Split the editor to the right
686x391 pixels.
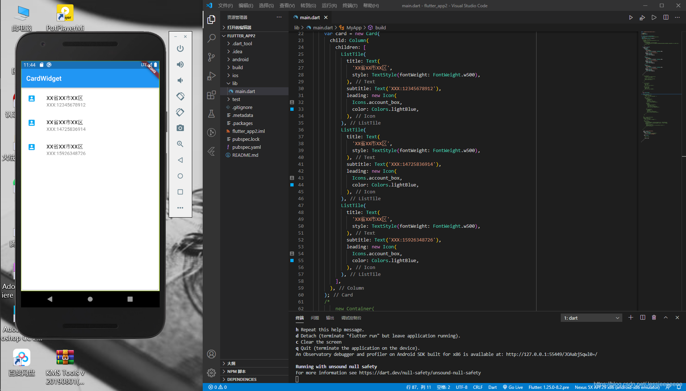pos(666,17)
